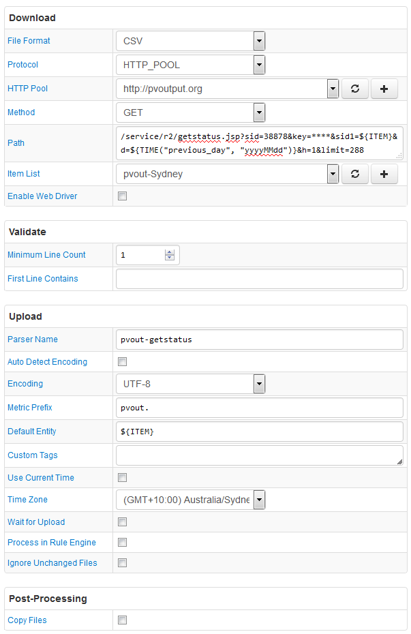
Task: Click the Item List label link
Action: [23, 174]
